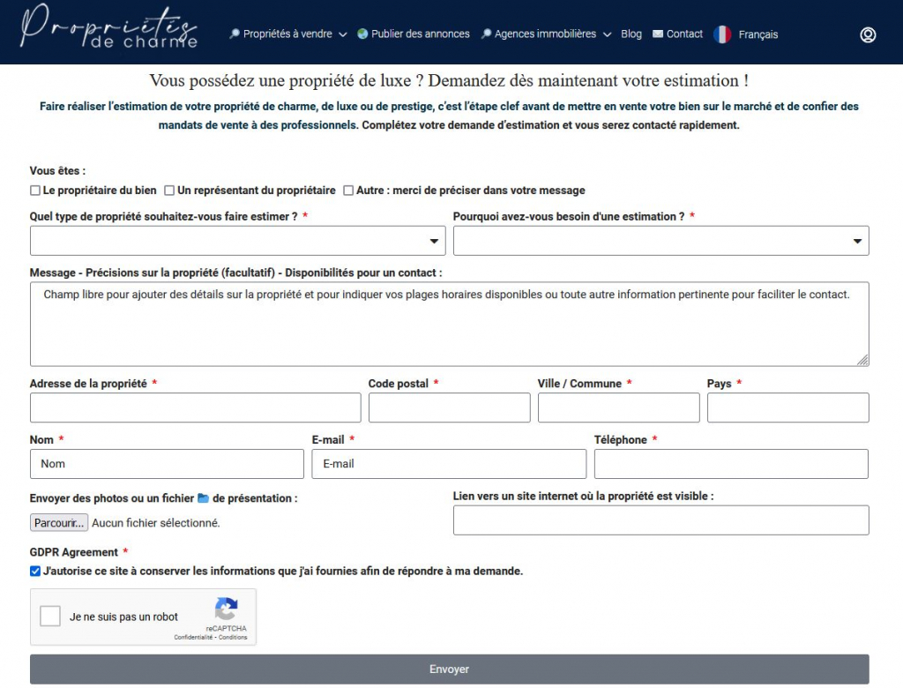Screen dimensions: 903x688
Task: Open the estimation reason dropdown
Action: (661, 241)
